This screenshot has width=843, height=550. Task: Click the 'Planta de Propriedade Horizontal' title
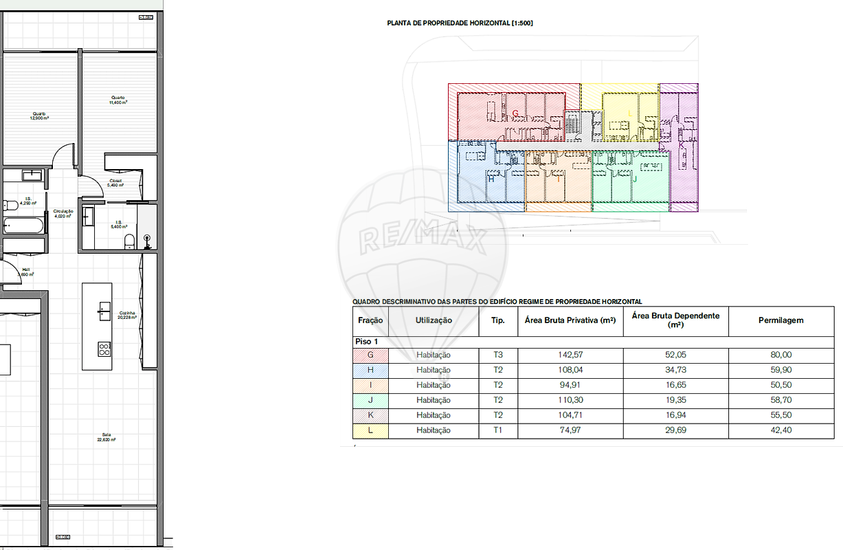[460, 23]
